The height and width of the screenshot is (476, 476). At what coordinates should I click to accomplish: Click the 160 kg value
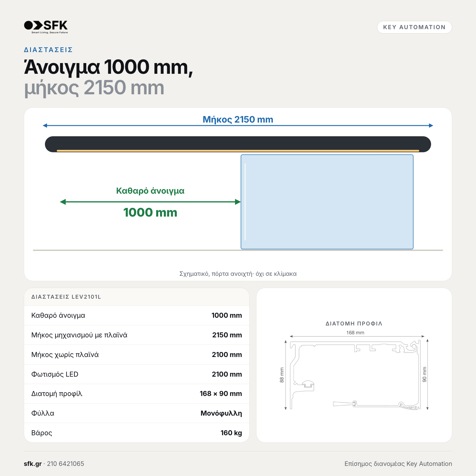click(231, 433)
